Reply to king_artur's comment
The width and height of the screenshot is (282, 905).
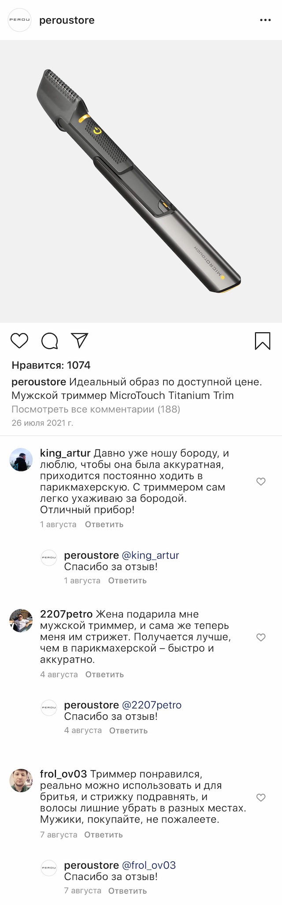pyautogui.click(x=104, y=525)
